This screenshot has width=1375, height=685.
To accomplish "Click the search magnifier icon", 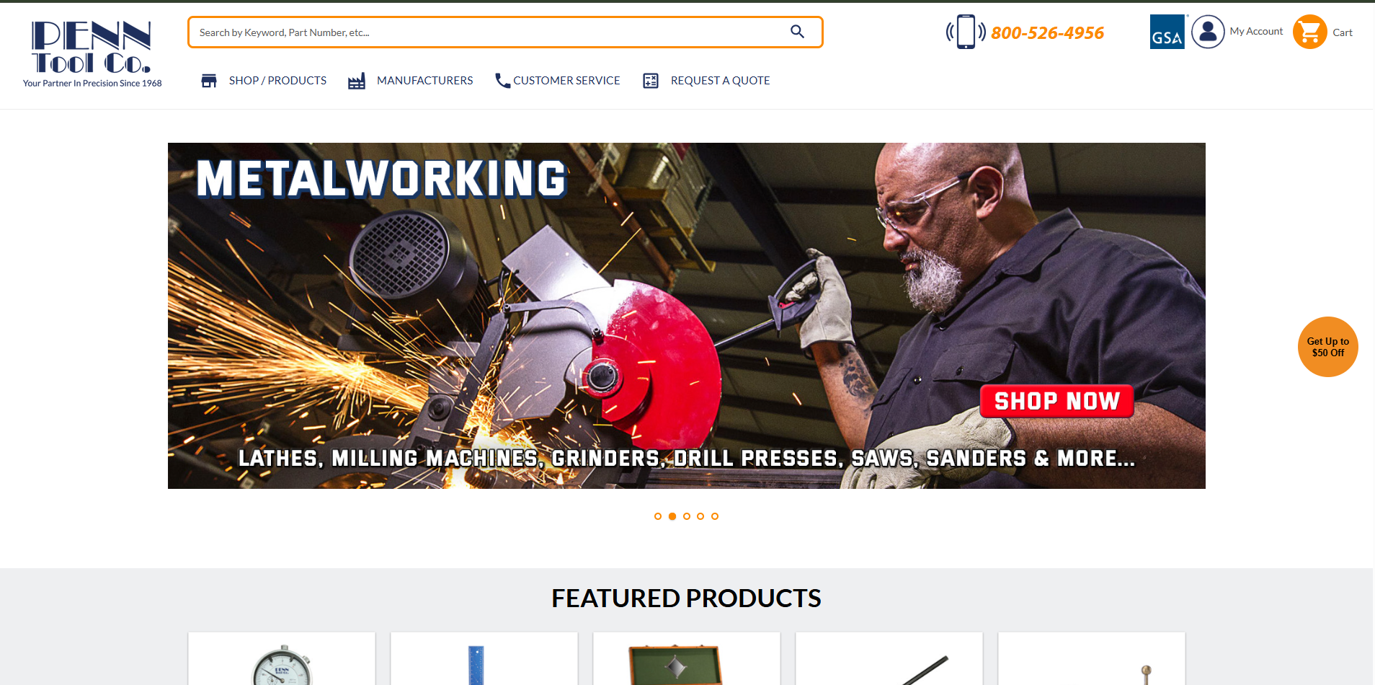I will coord(797,32).
